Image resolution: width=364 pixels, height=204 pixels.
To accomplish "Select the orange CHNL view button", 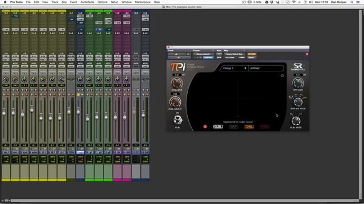I will pos(249,126).
